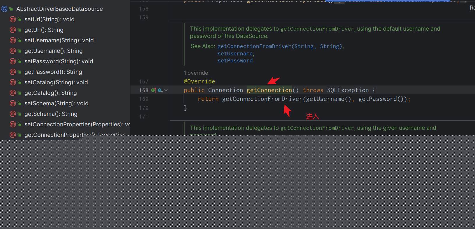
Task: Select AbstractDriverBasedDataSource in the structure tree
Action: (59, 9)
